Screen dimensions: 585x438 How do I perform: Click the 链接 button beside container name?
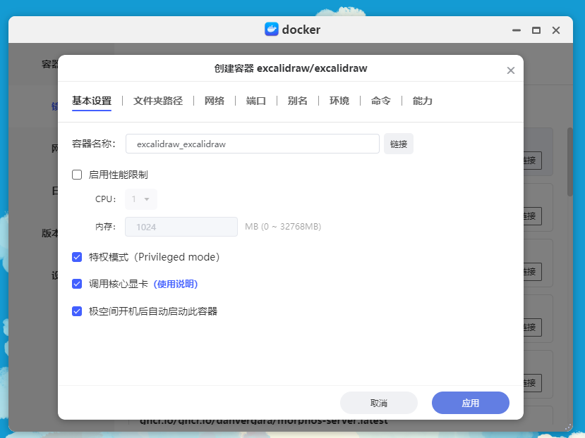point(399,144)
